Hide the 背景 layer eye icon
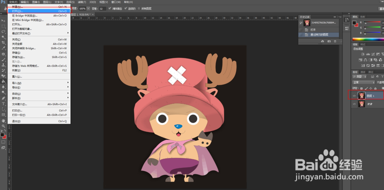This screenshot has width=384, height=190. point(354,104)
